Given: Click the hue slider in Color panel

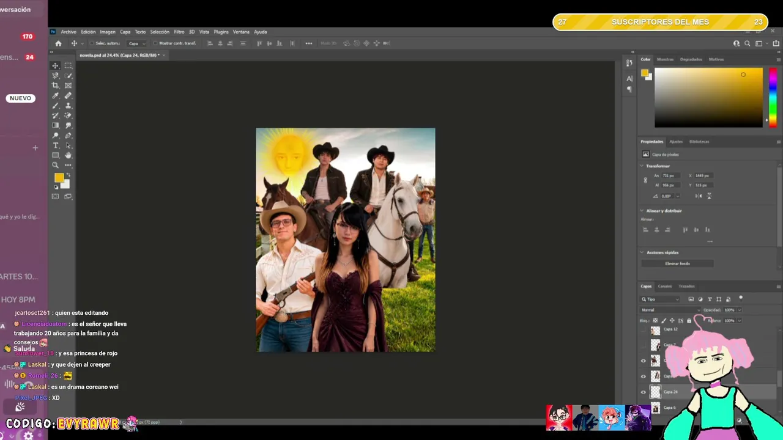Looking at the screenshot, I should [773, 97].
